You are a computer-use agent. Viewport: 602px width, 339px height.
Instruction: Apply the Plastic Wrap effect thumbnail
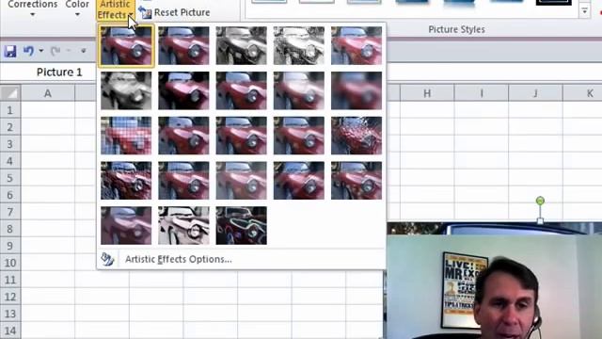(356, 180)
